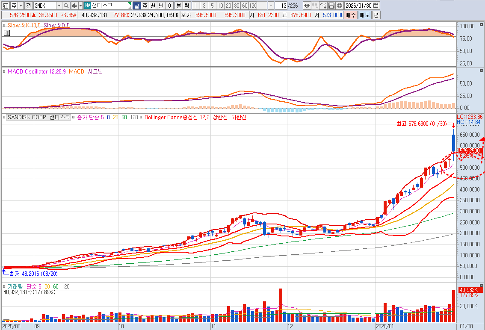Screen dimensions: 485x330
Task: Save the chart with the floppy disk icon
Action: [x=331, y=6]
